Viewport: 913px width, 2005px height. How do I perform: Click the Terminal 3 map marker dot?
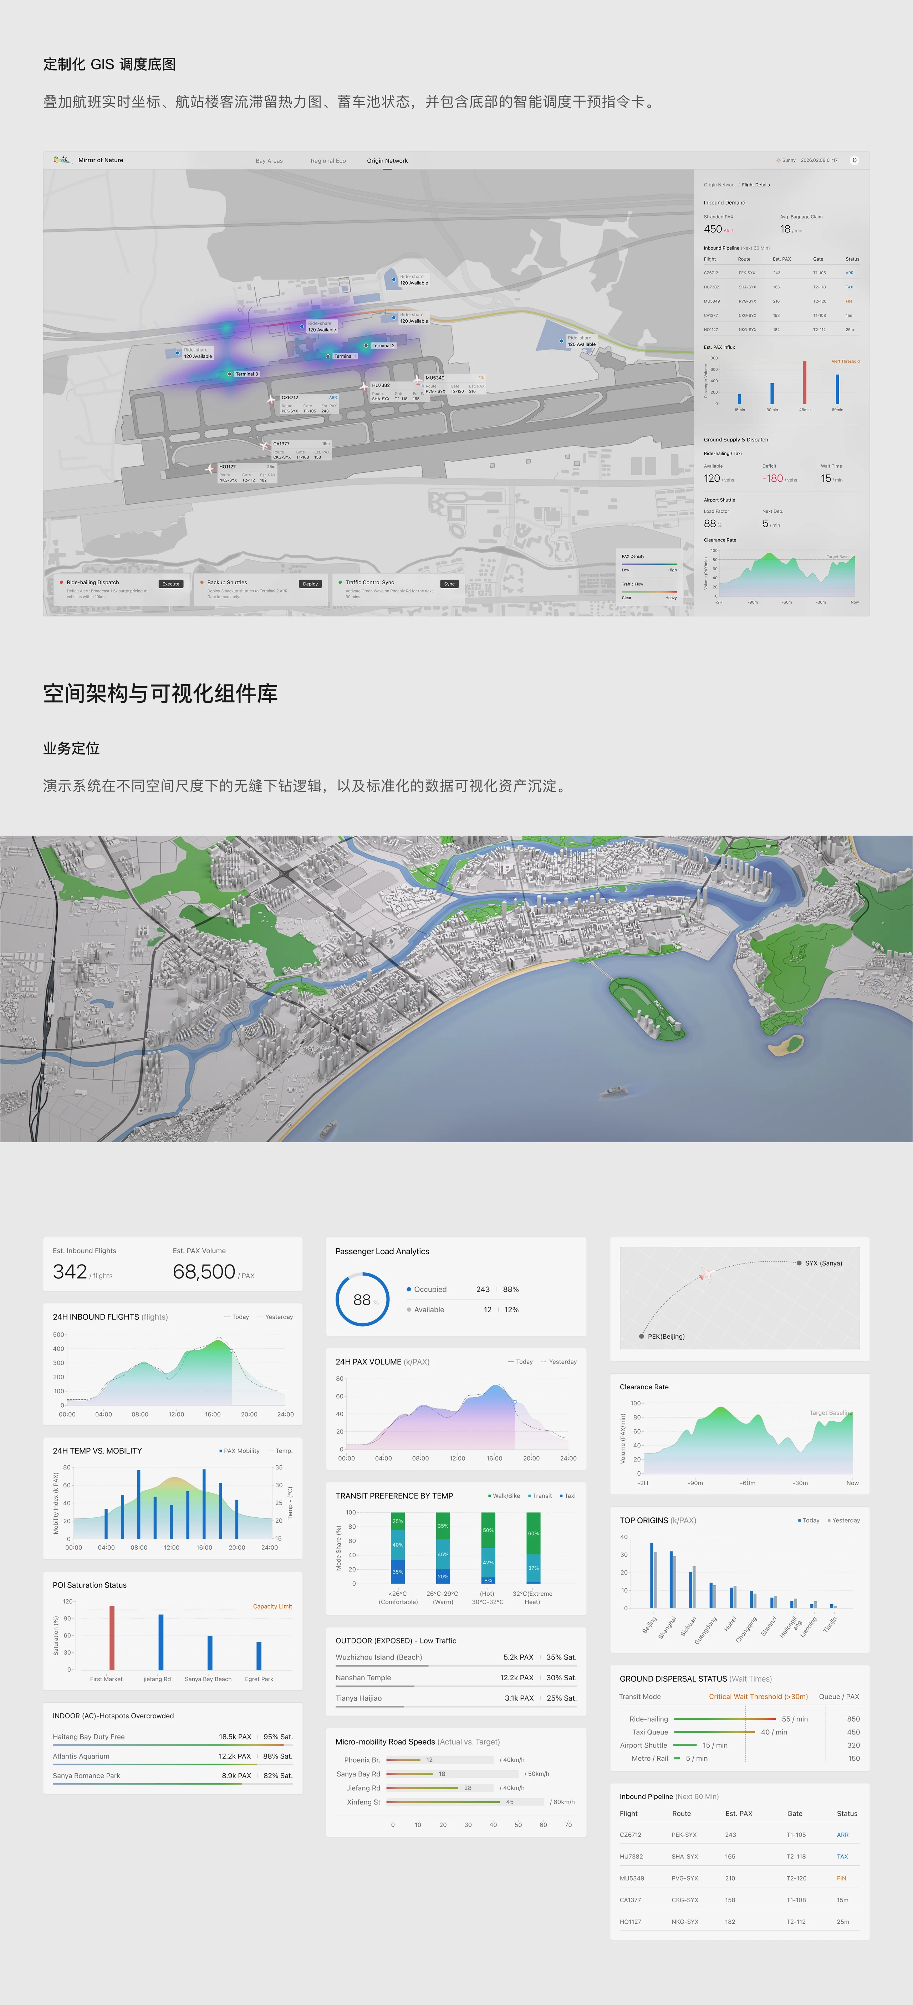(229, 374)
